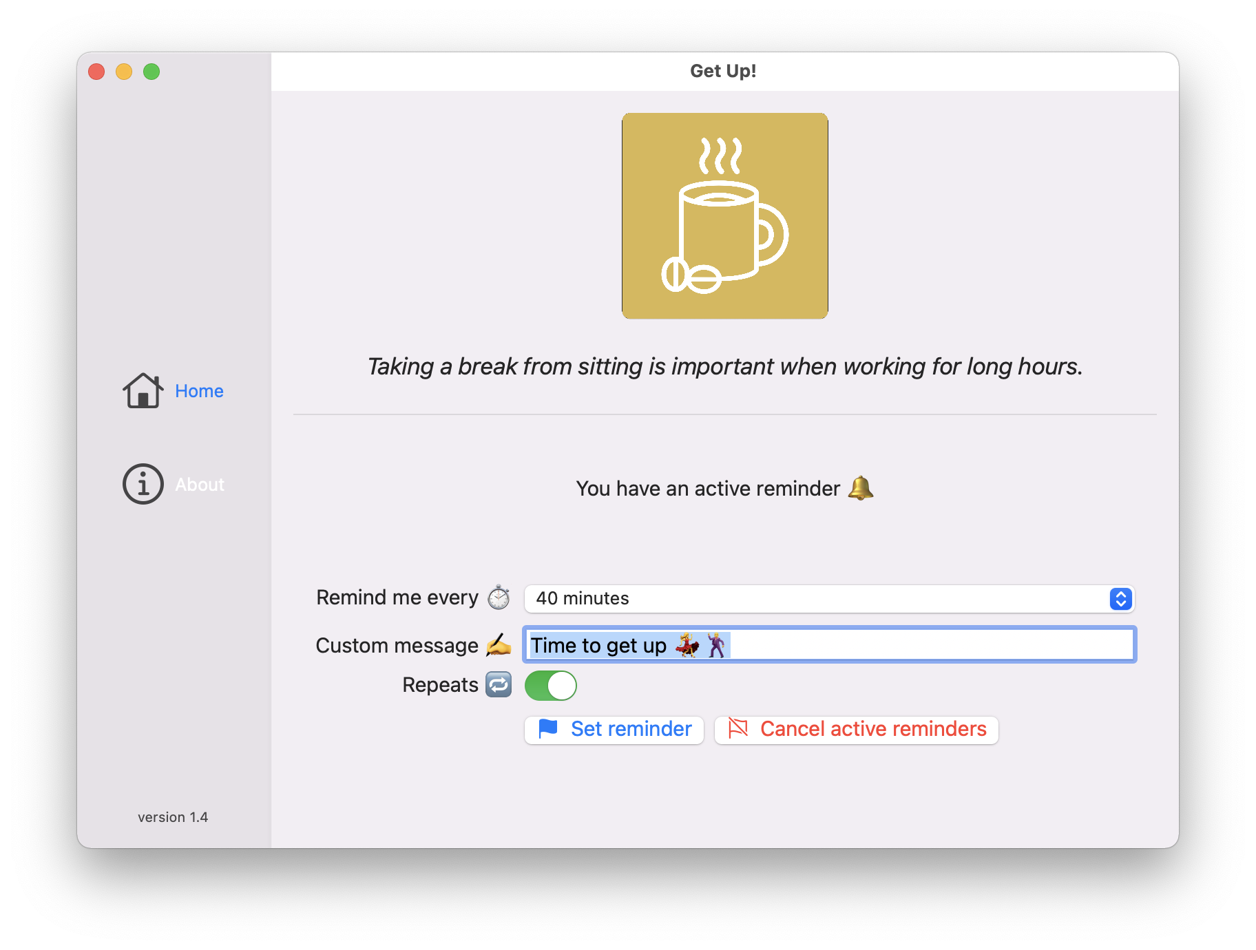Viewport: 1256px width, 950px height.
Task: Turn the green Repeats toggle on or off
Action: pyautogui.click(x=550, y=685)
